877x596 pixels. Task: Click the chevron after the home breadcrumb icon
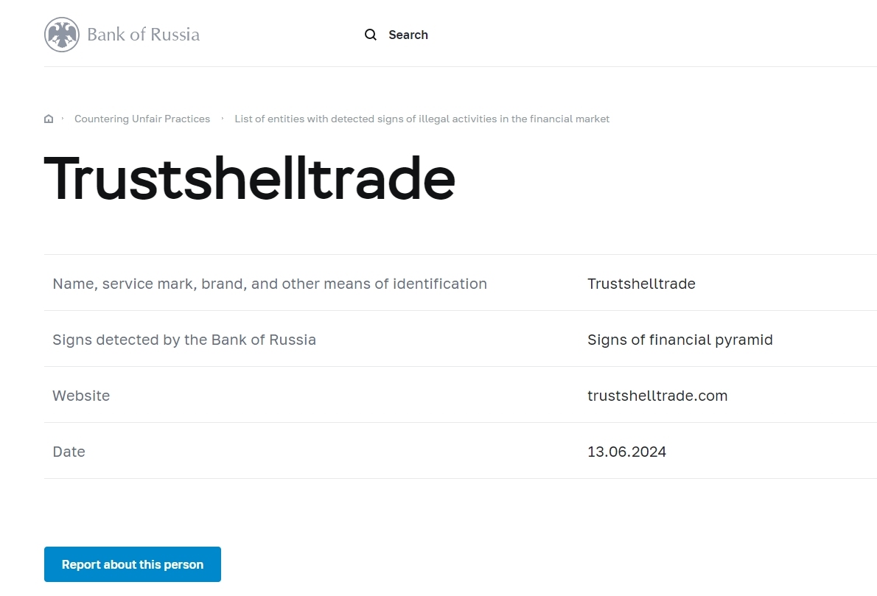[x=63, y=119]
